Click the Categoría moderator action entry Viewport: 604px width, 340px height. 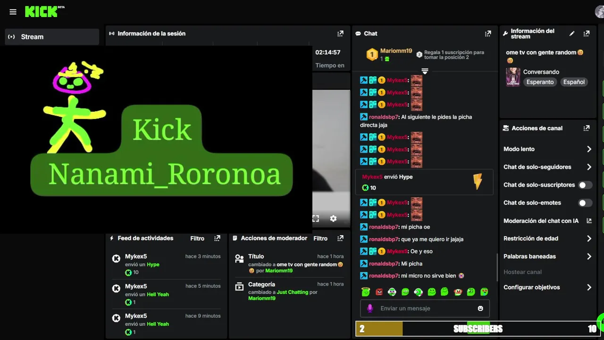[x=290, y=291]
